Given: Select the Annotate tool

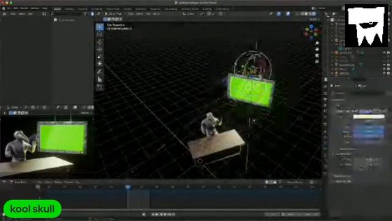Looking at the screenshot, I should coord(99,72).
